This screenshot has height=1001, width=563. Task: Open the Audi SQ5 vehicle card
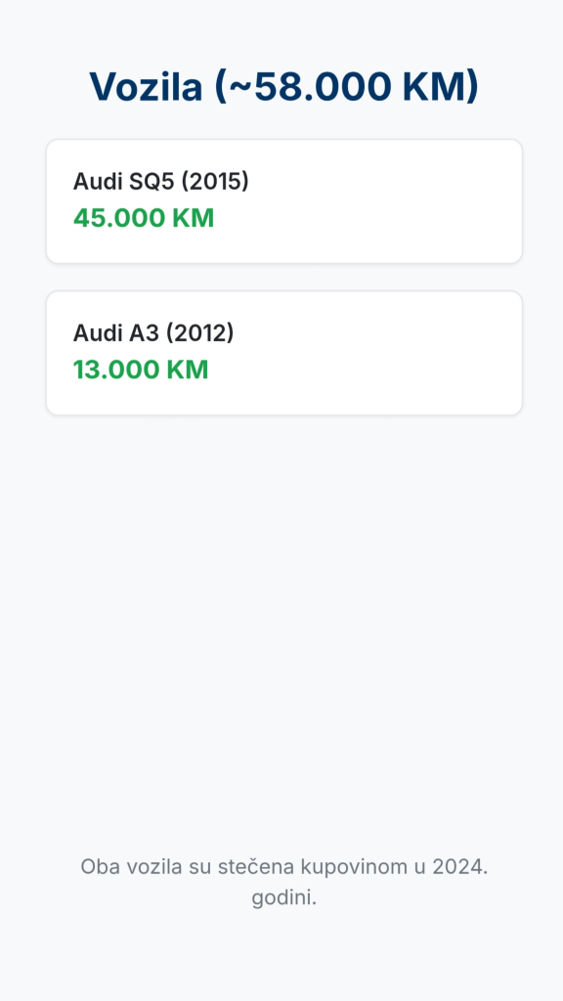click(x=284, y=201)
